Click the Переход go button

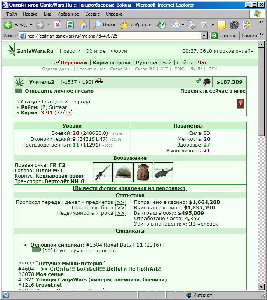click(x=223, y=36)
